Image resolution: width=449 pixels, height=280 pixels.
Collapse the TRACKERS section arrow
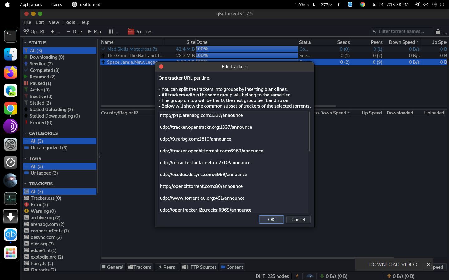pos(25,184)
